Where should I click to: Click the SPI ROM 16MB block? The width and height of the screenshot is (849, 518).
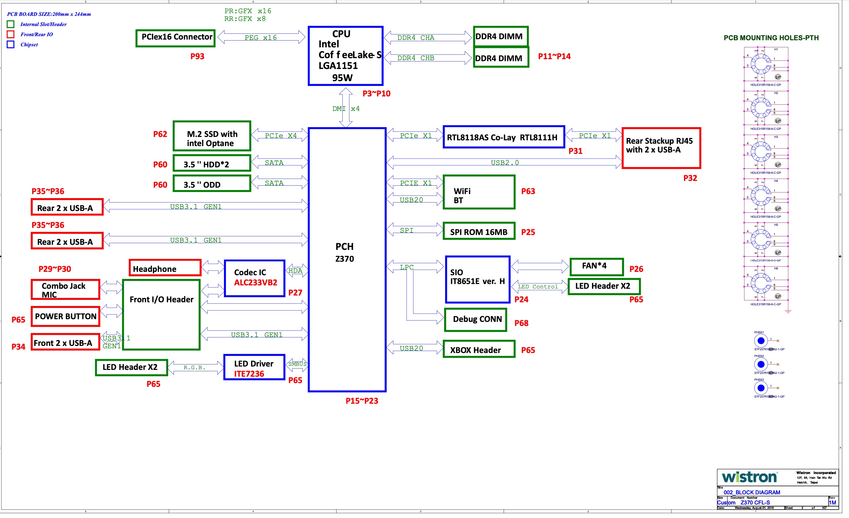tap(479, 231)
